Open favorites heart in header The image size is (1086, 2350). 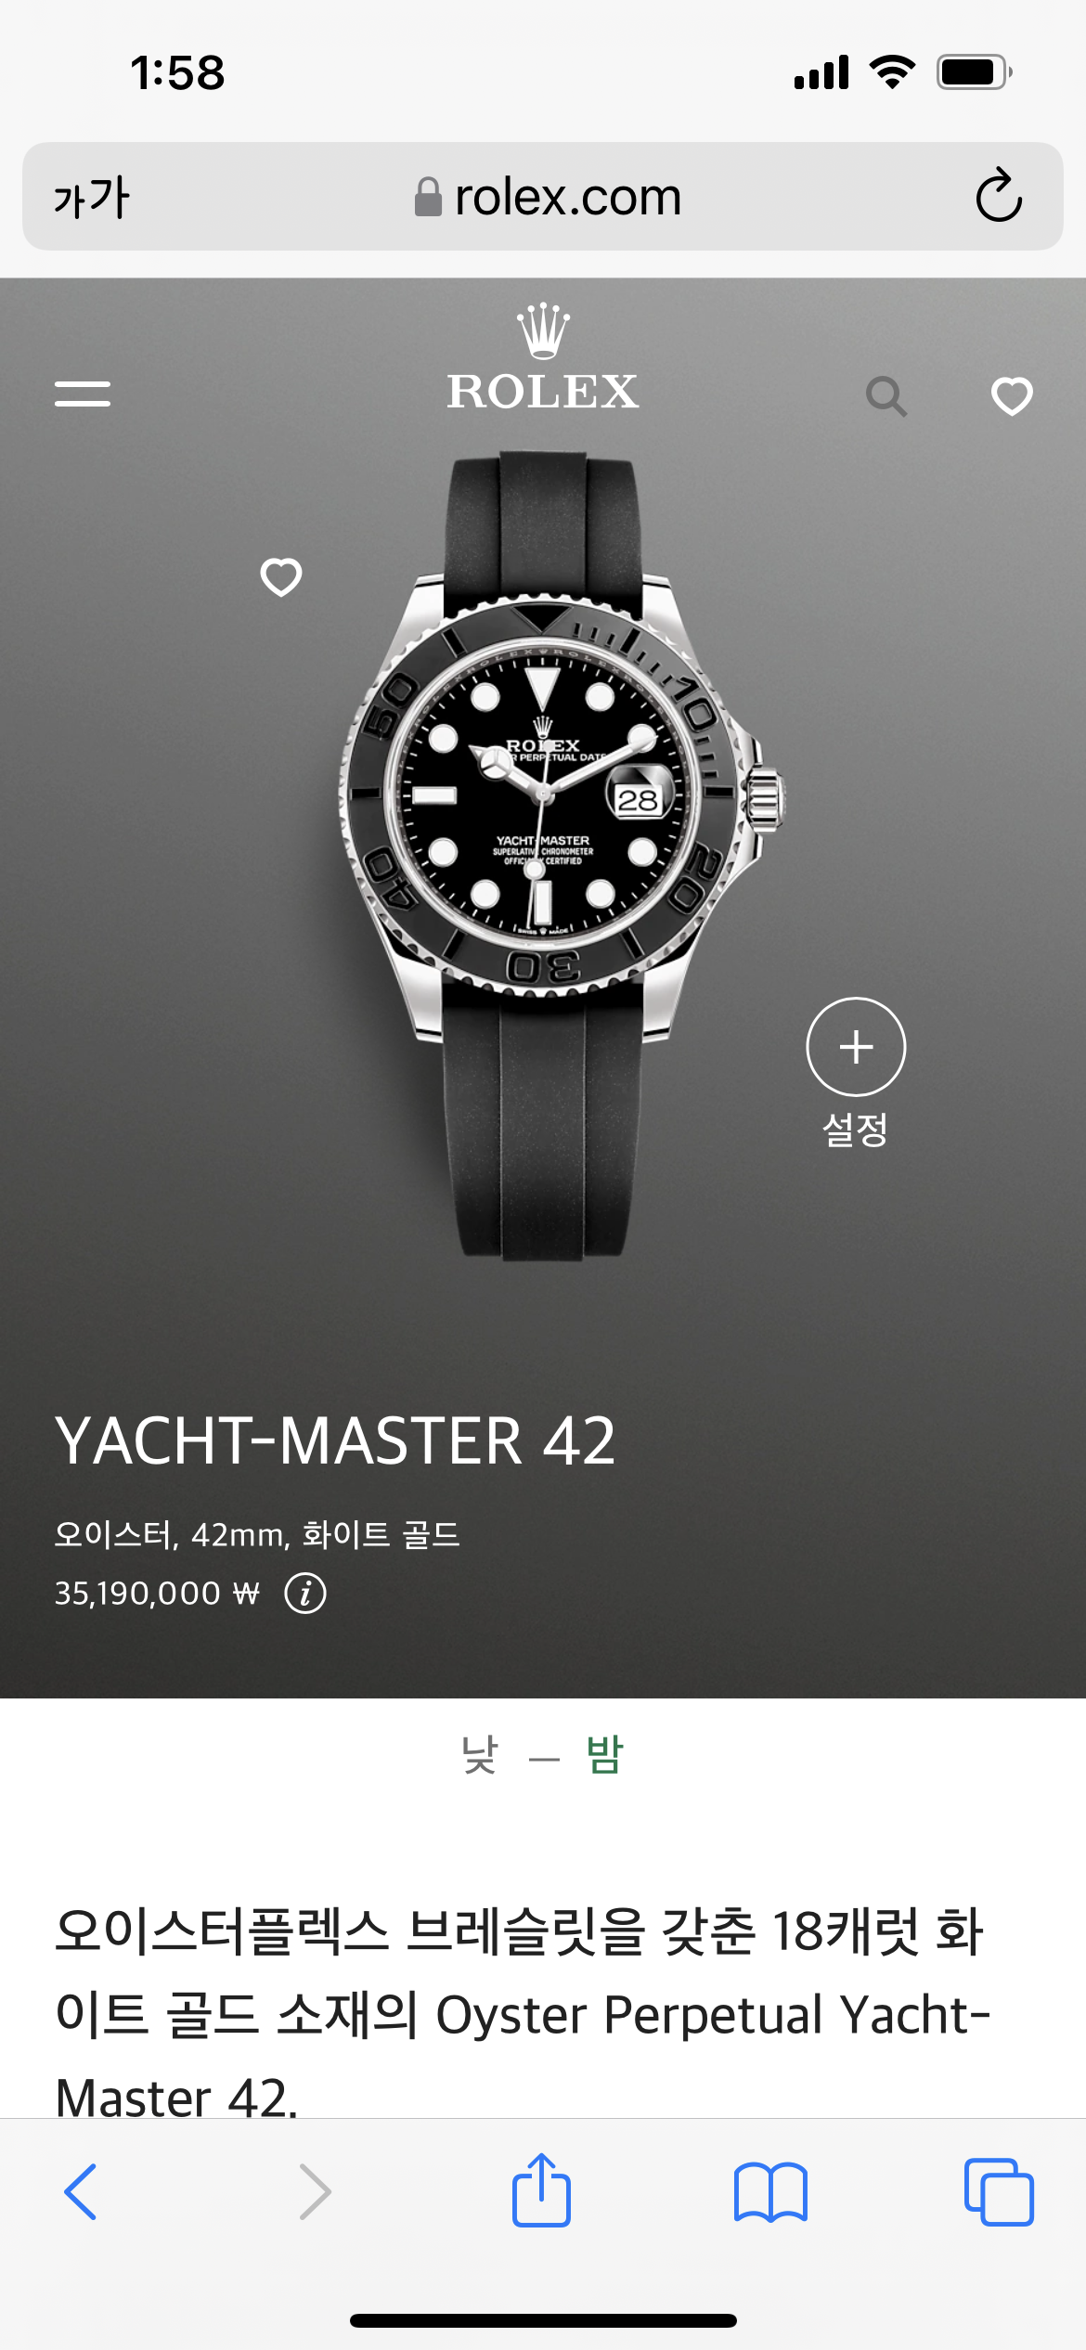pyautogui.click(x=1012, y=396)
